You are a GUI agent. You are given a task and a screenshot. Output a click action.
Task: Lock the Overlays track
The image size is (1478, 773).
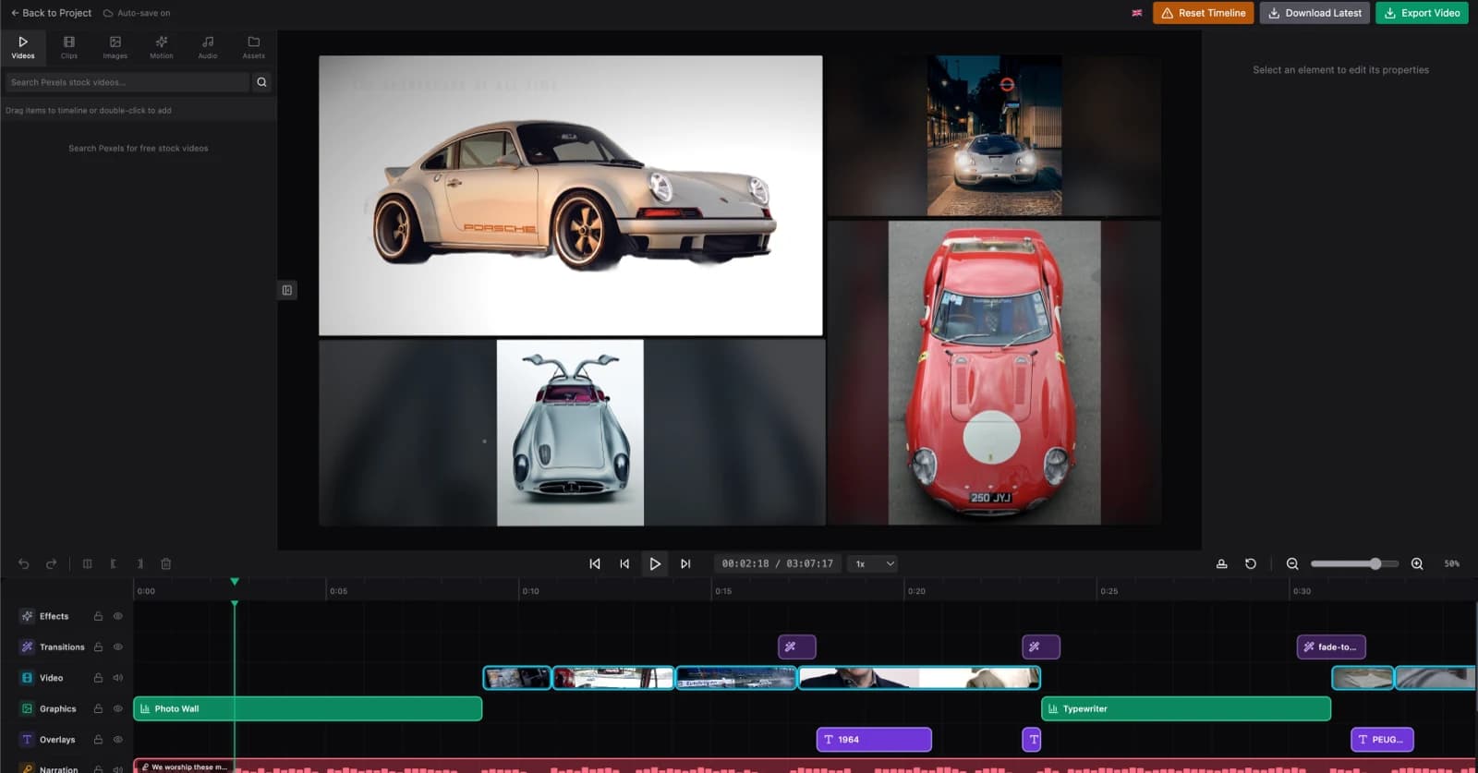coord(98,740)
